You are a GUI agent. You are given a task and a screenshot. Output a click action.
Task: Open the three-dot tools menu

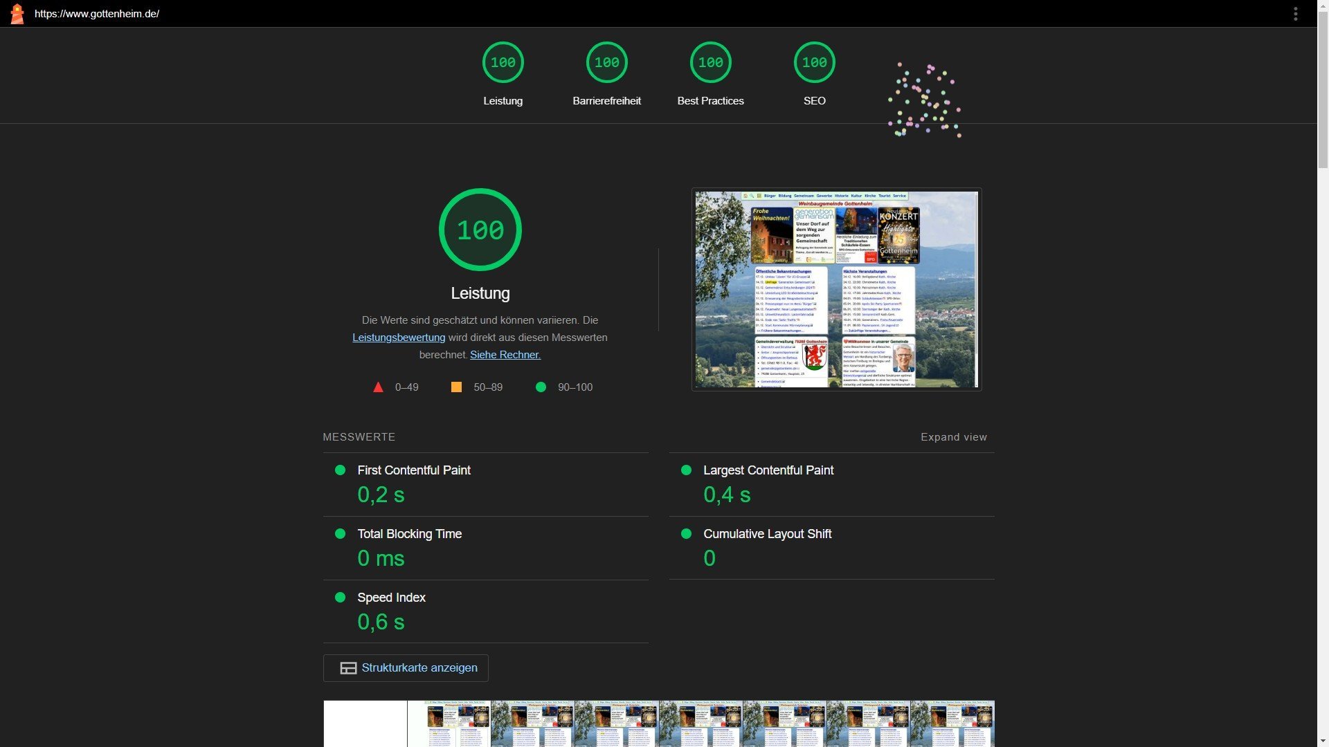coord(1295,14)
